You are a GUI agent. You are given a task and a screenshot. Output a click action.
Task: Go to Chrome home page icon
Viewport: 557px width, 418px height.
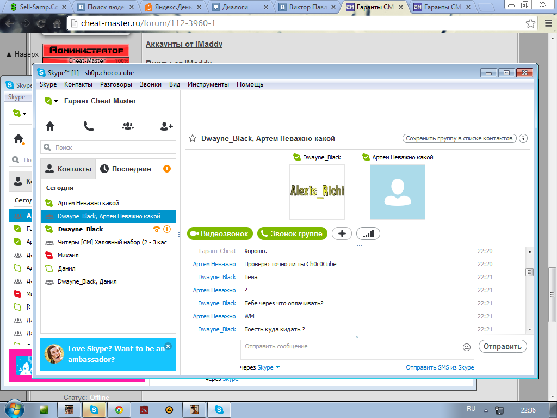click(57, 23)
